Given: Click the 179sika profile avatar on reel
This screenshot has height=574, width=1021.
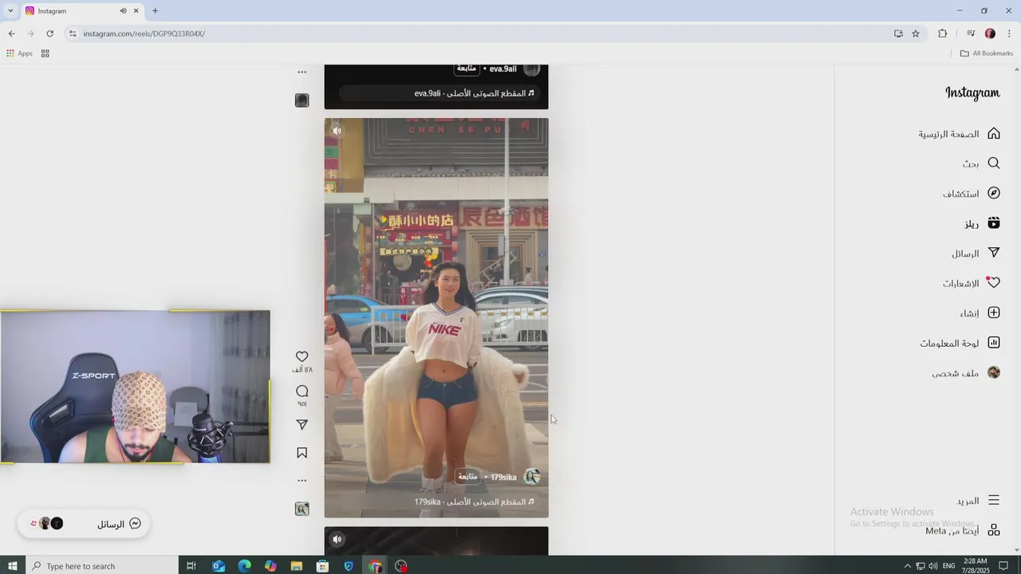Looking at the screenshot, I should (x=532, y=477).
